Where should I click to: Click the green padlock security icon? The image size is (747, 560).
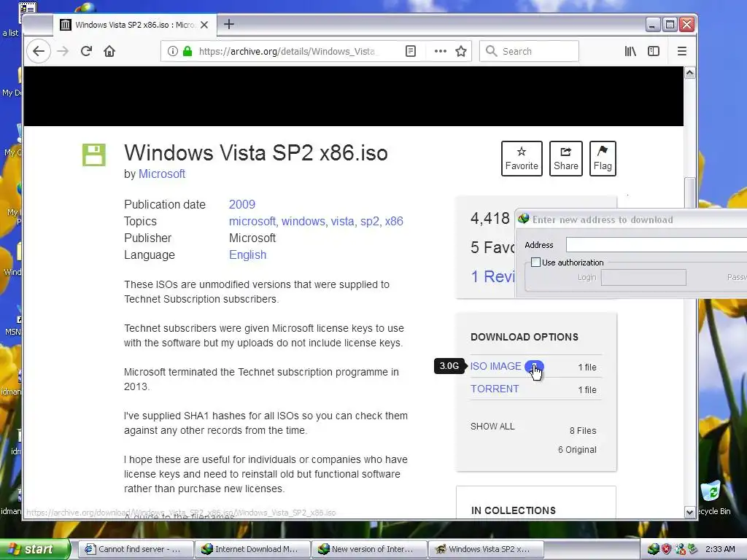[x=187, y=51]
